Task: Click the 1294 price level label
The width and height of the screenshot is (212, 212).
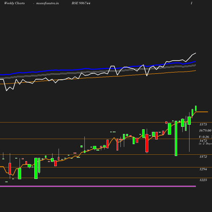Action: 203,169
